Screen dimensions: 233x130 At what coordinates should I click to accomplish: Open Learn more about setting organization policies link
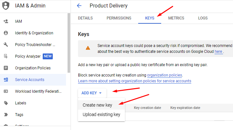pos(135,81)
